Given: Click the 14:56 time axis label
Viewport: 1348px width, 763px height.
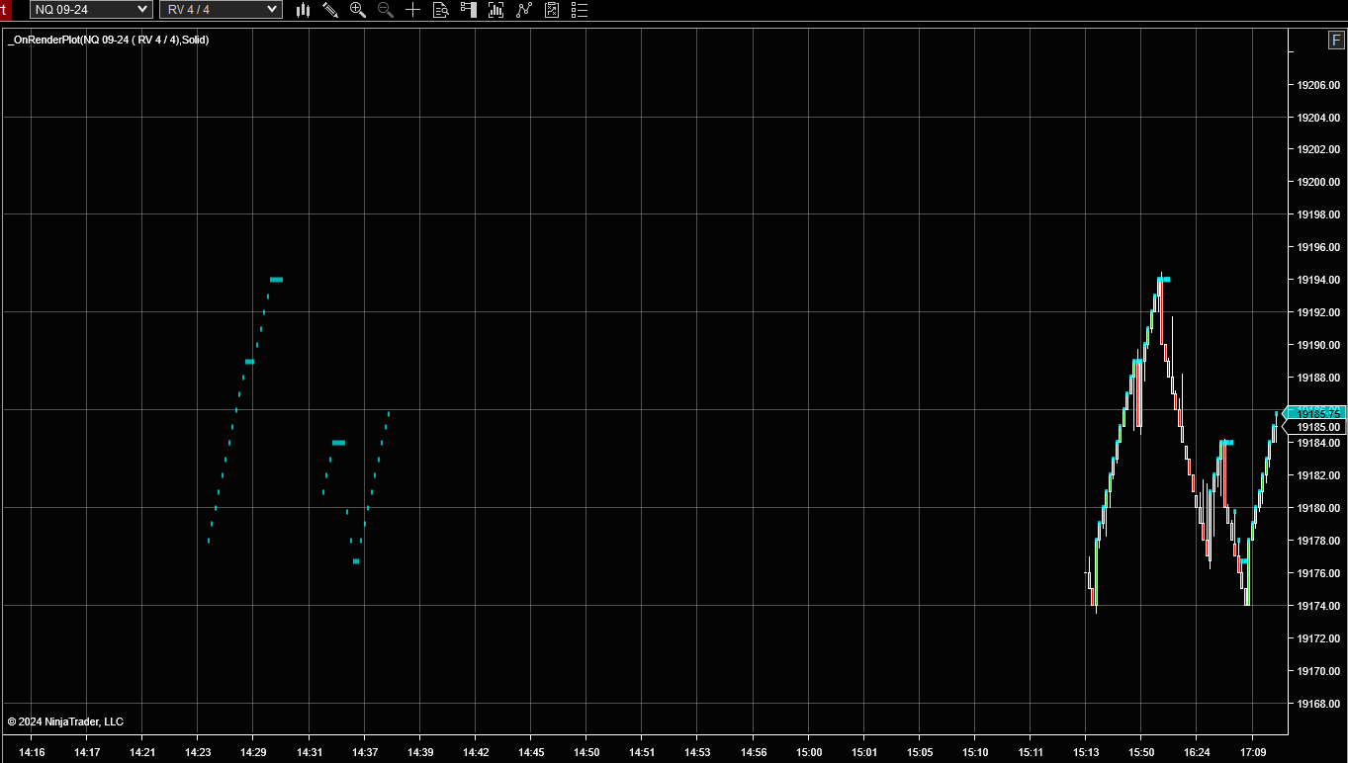Looking at the screenshot, I should (x=754, y=752).
